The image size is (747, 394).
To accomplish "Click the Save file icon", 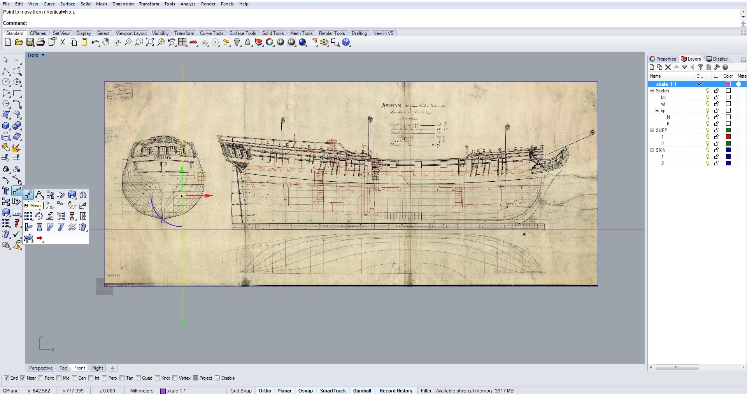I will tap(30, 42).
